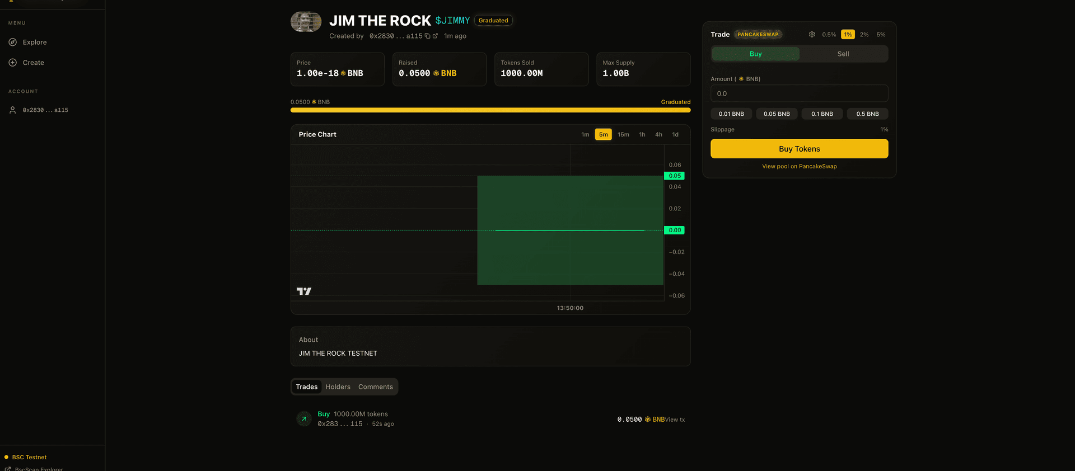1075x471 pixels.
Task: Switch to the Comments tab
Action: (x=375, y=387)
